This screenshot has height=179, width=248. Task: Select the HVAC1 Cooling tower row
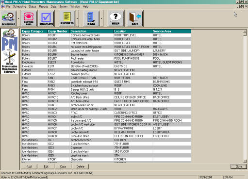[x=106, y=93]
